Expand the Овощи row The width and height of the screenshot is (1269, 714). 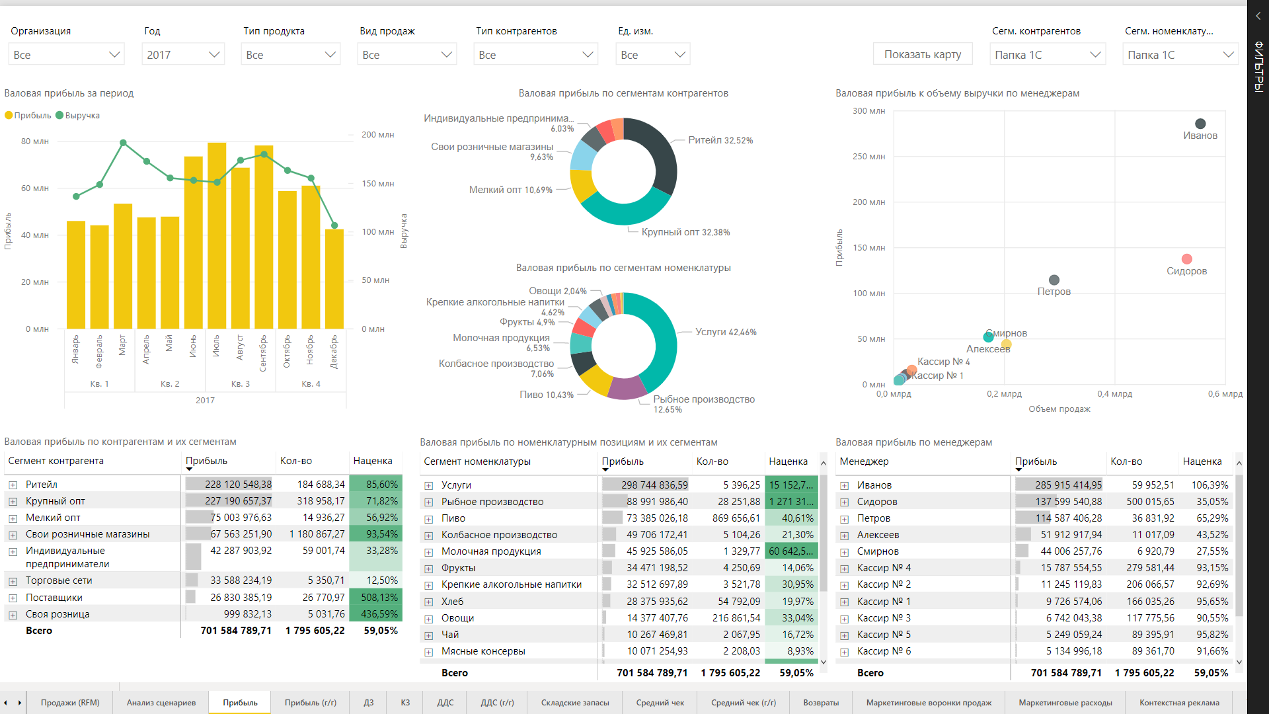tap(428, 619)
